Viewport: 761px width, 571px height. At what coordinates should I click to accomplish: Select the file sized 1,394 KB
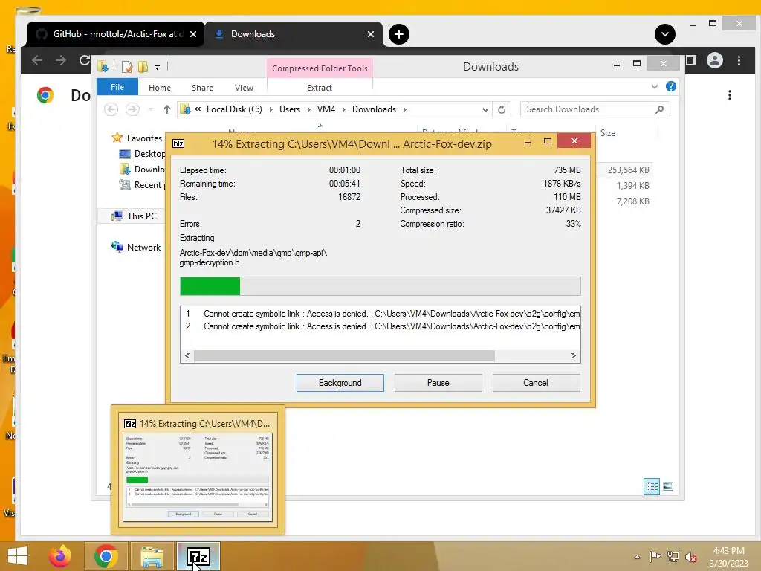pos(633,185)
